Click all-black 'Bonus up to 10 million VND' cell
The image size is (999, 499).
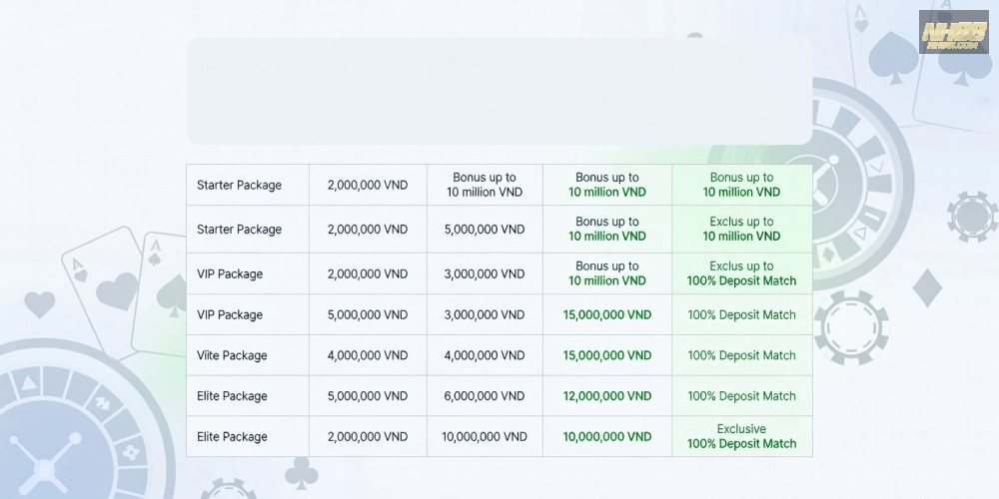(485, 185)
